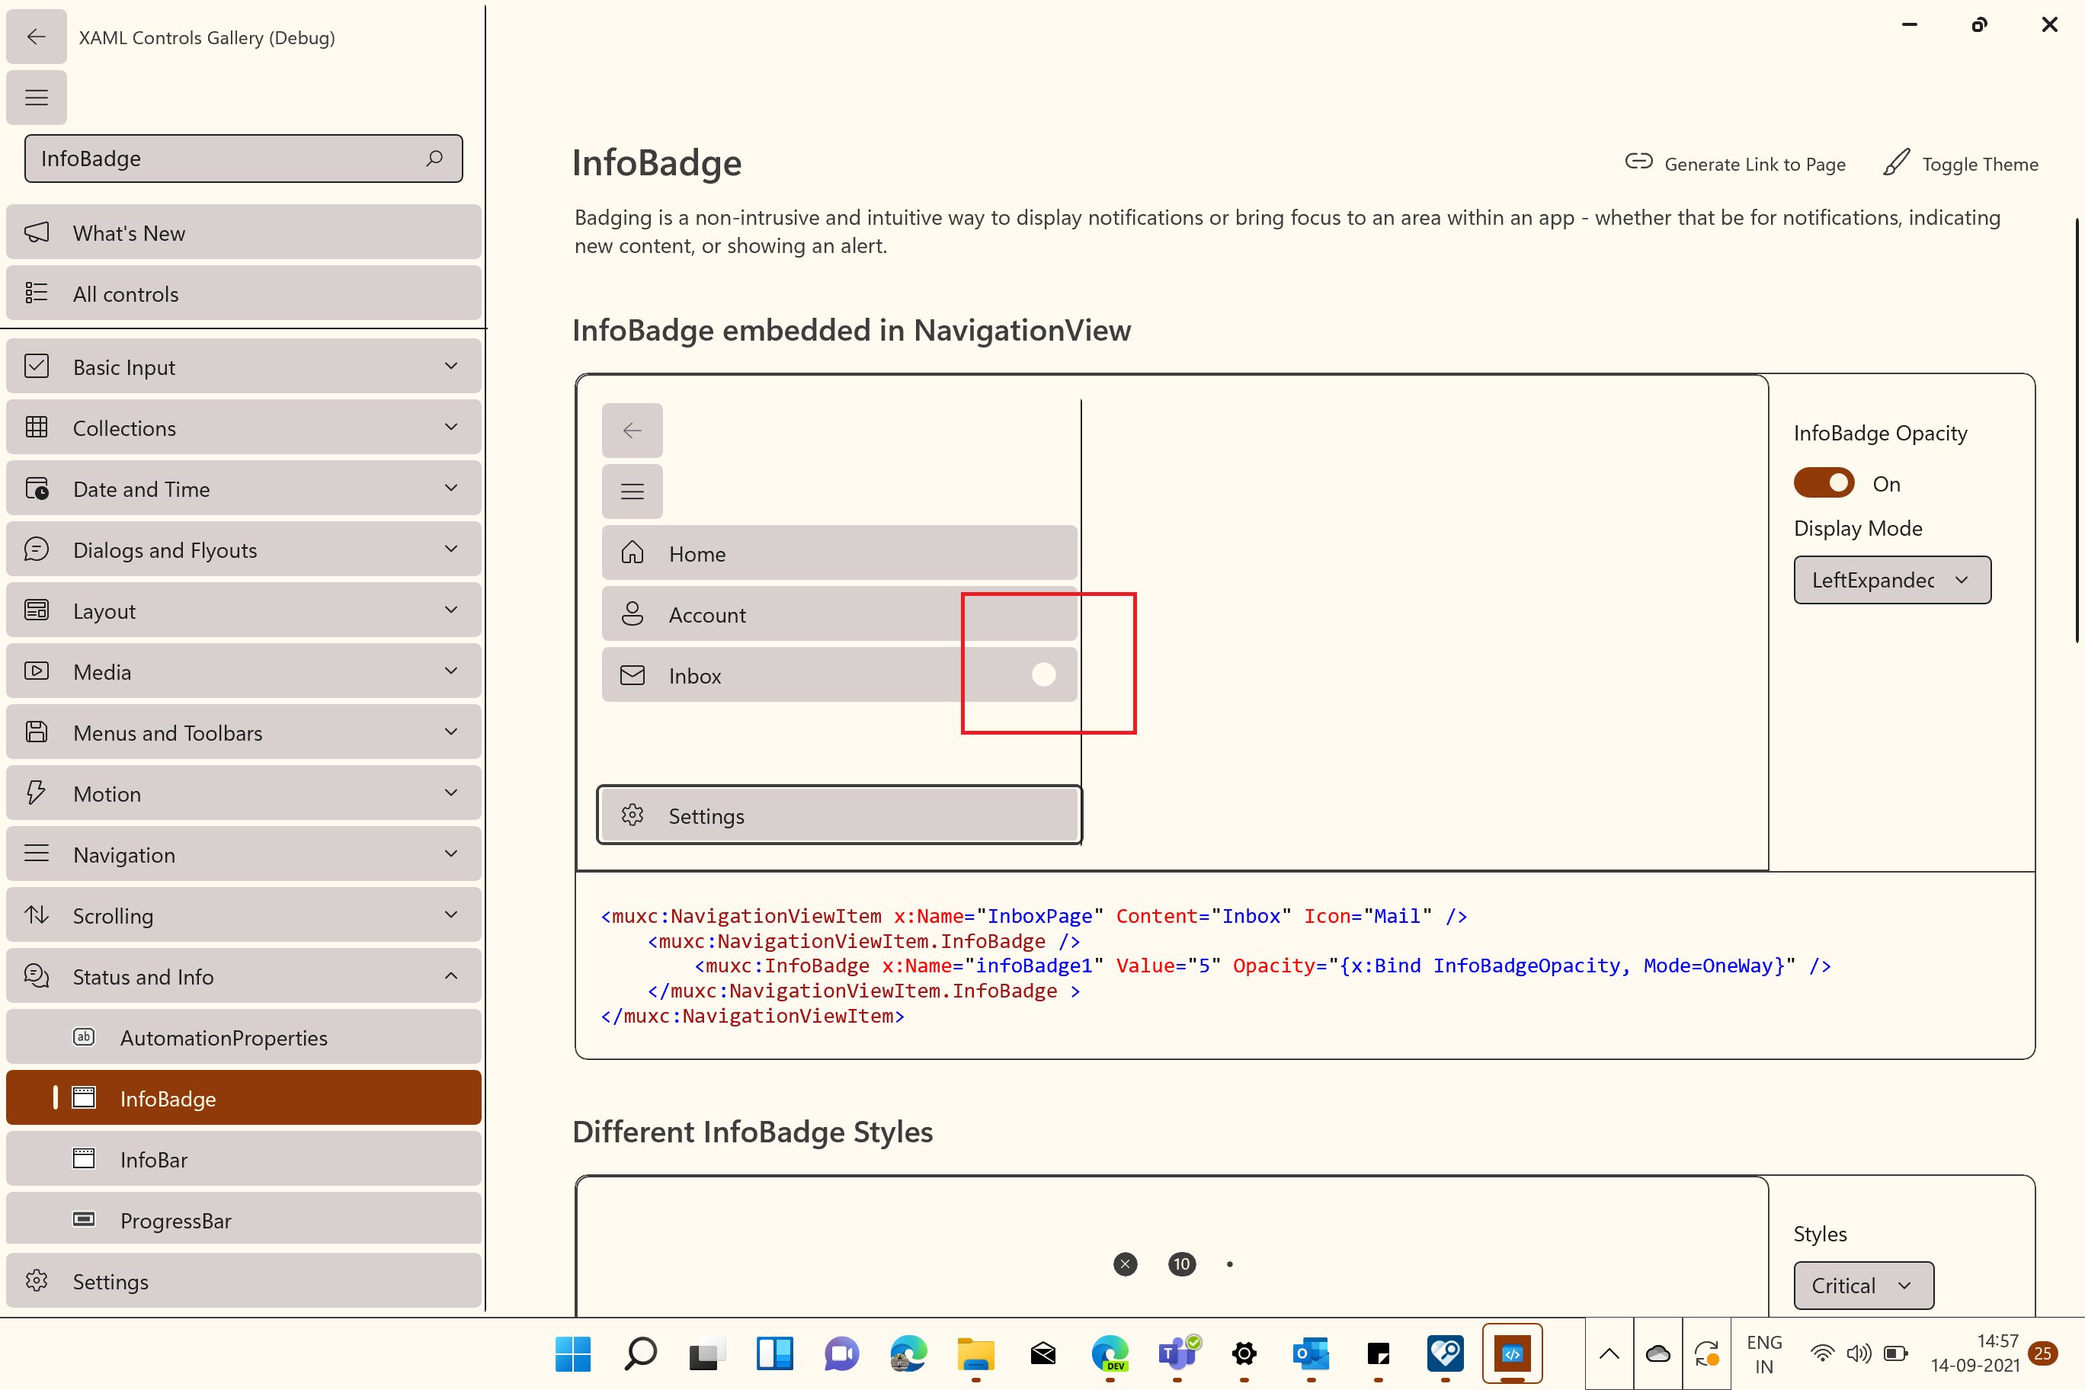
Task: Click the Inbox mail icon in the sample
Action: click(x=632, y=674)
